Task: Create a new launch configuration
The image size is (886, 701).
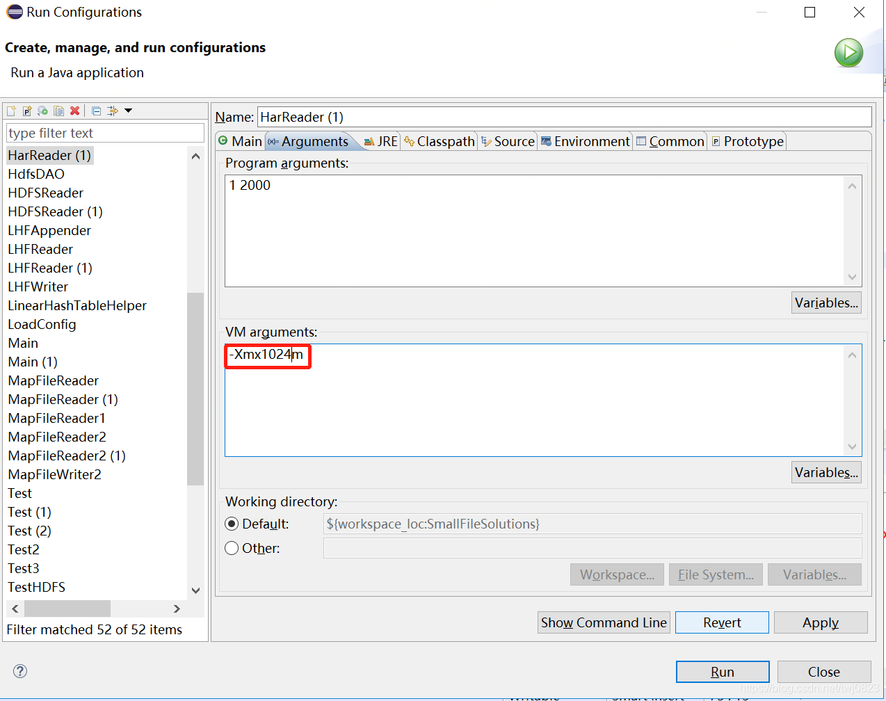Action: [x=11, y=111]
